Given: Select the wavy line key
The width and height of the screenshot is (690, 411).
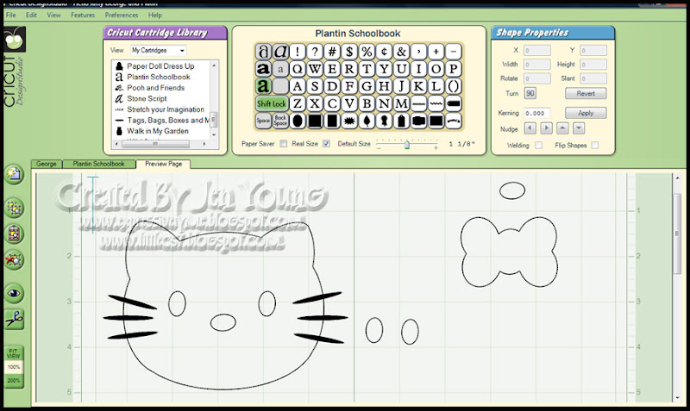Looking at the screenshot, I should [436, 103].
